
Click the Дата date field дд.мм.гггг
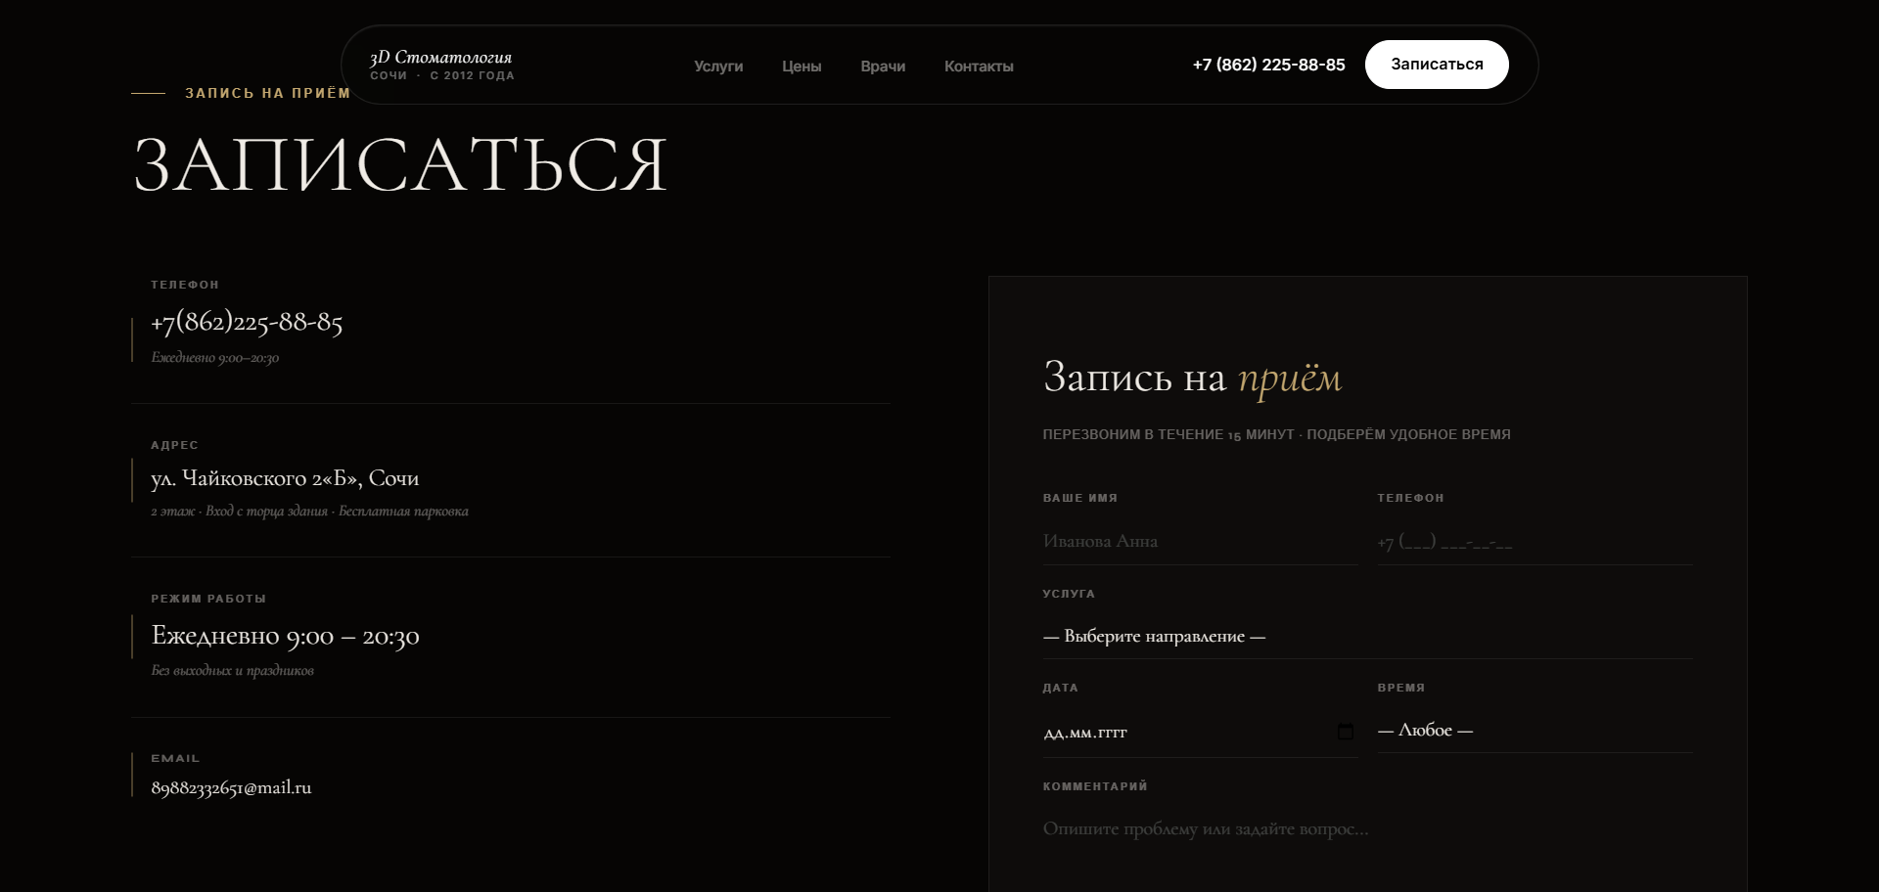(1200, 733)
